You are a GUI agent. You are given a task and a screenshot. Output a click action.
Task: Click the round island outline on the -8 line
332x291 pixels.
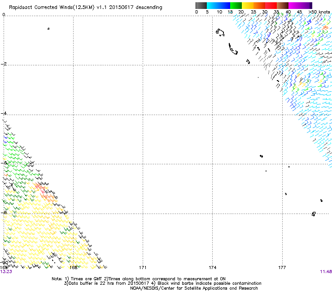pos(314,214)
